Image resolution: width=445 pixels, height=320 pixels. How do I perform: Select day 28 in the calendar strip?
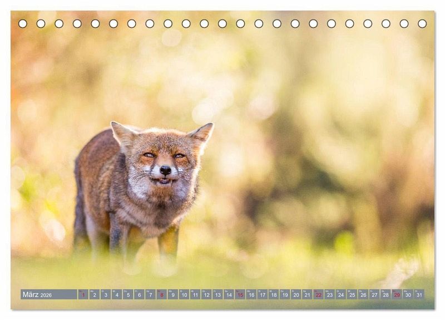[386, 294]
